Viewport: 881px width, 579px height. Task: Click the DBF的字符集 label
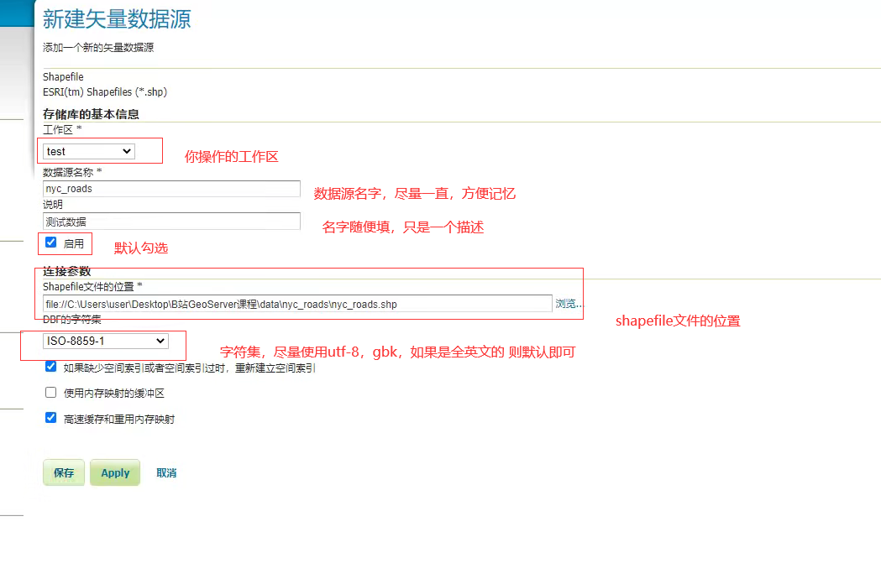pyautogui.click(x=72, y=320)
